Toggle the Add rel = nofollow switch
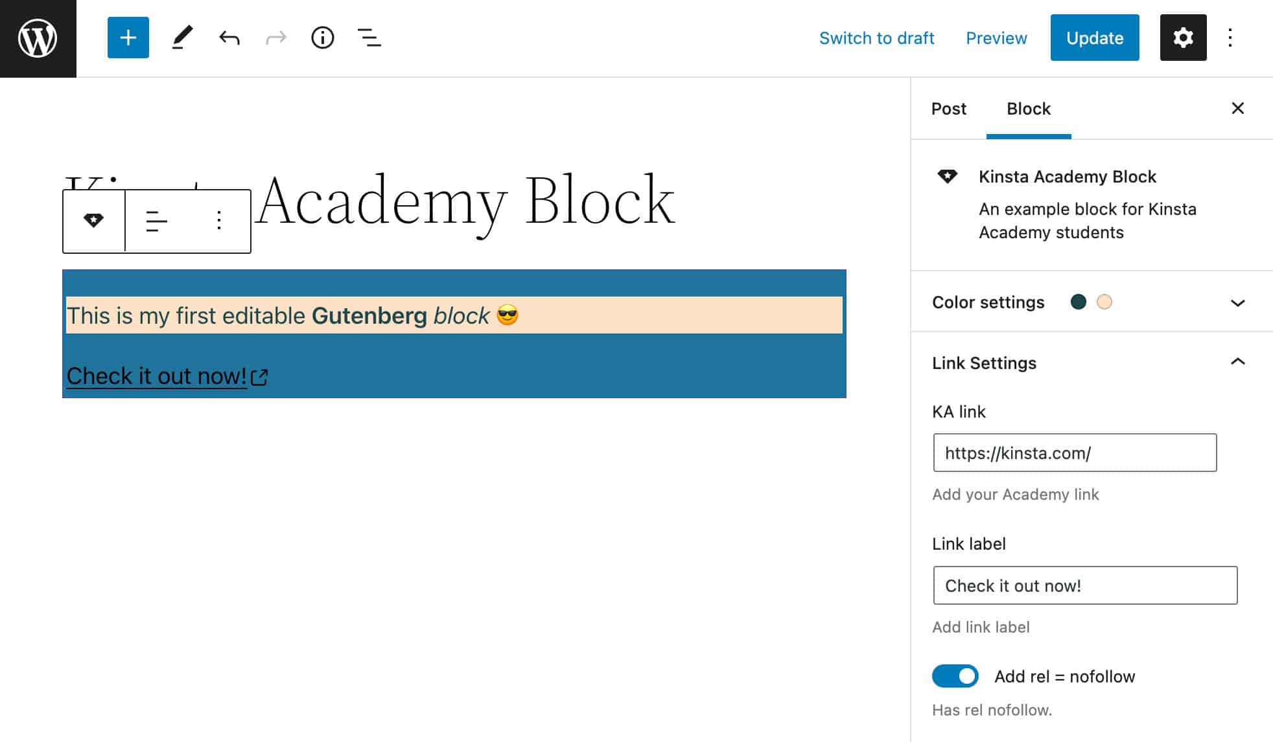The height and width of the screenshot is (742, 1273). [954, 676]
